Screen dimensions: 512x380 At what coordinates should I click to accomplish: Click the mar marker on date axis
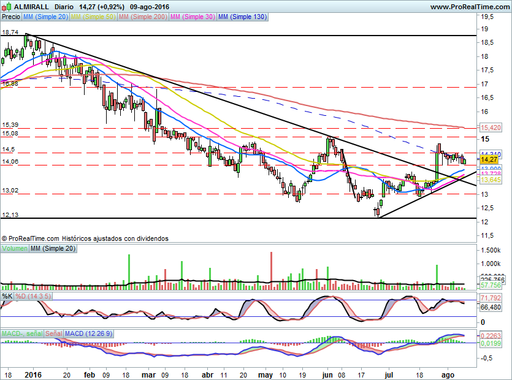[148, 375]
